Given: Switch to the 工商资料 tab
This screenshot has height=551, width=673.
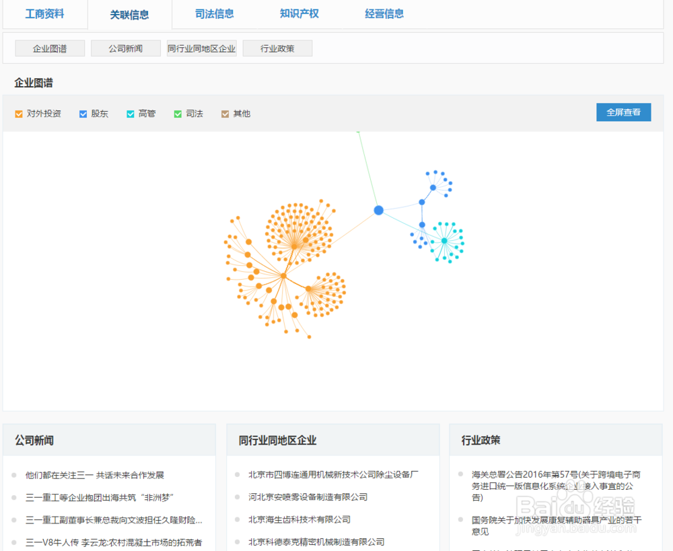Looking at the screenshot, I should [44, 13].
